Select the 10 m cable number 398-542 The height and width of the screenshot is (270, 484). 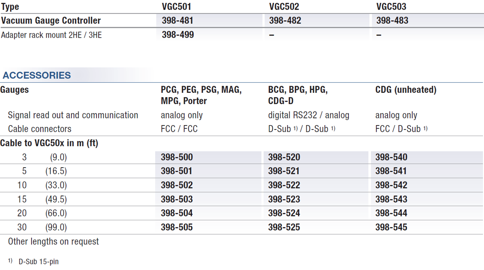click(391, 185)
